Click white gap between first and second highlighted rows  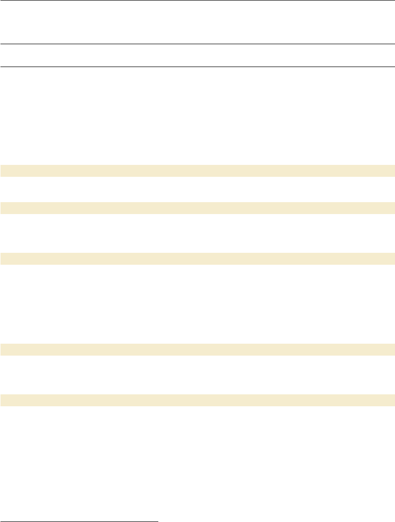click(x=197, y=189)
